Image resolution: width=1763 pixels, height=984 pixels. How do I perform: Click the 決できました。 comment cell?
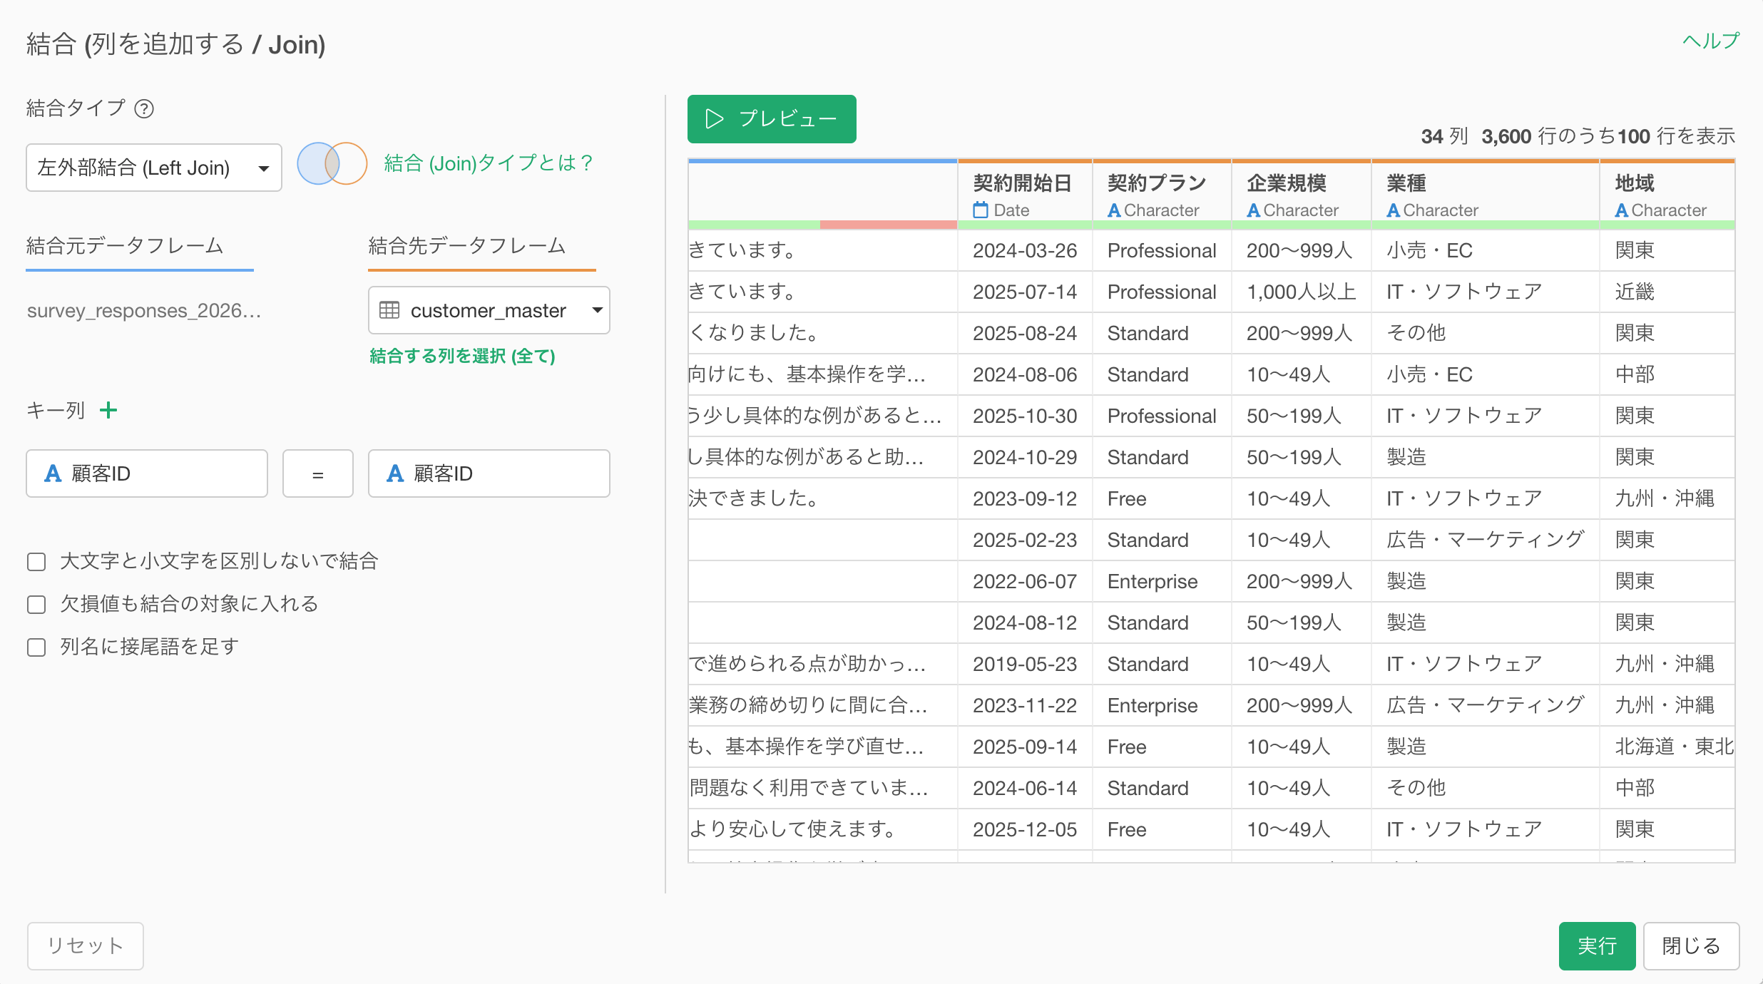(x=823, y=498)
